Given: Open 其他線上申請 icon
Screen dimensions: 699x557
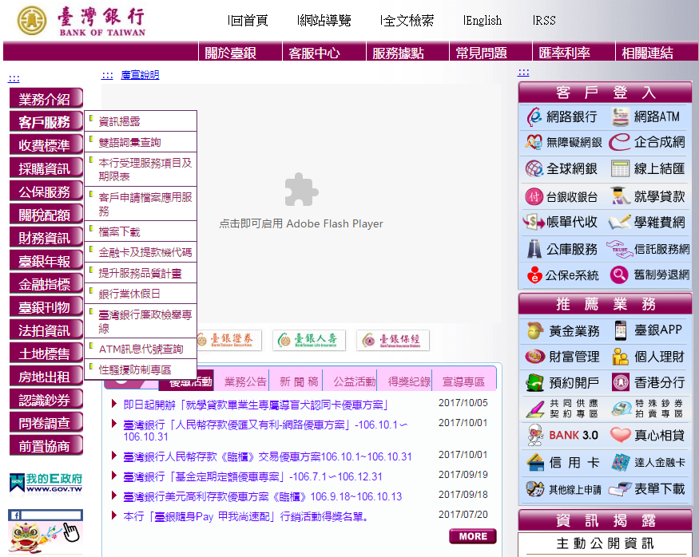Looking at the screenshot, I should 535,489.
